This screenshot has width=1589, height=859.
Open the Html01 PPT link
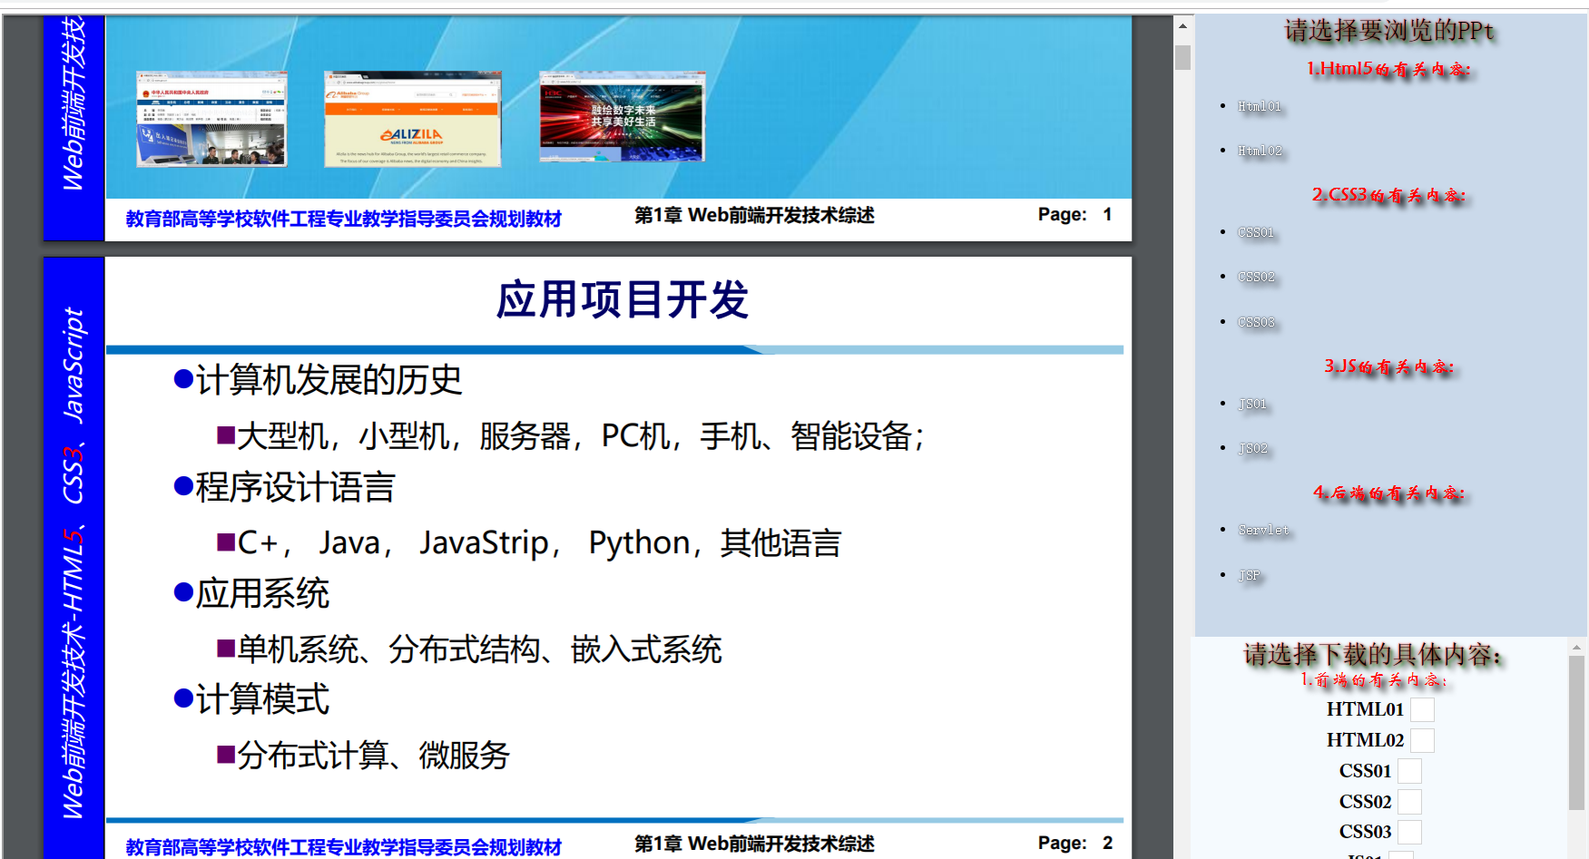(x=1260, y=106)
